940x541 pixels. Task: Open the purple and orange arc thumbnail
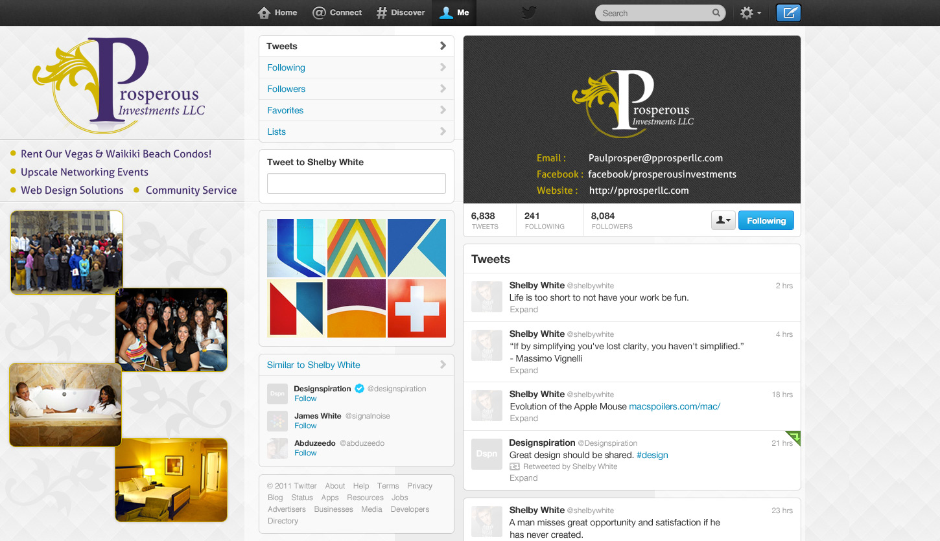point(357,308)
